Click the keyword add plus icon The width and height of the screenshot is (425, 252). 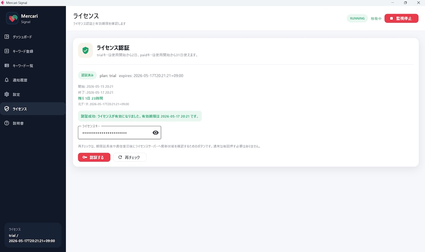[x=7, y=51]
